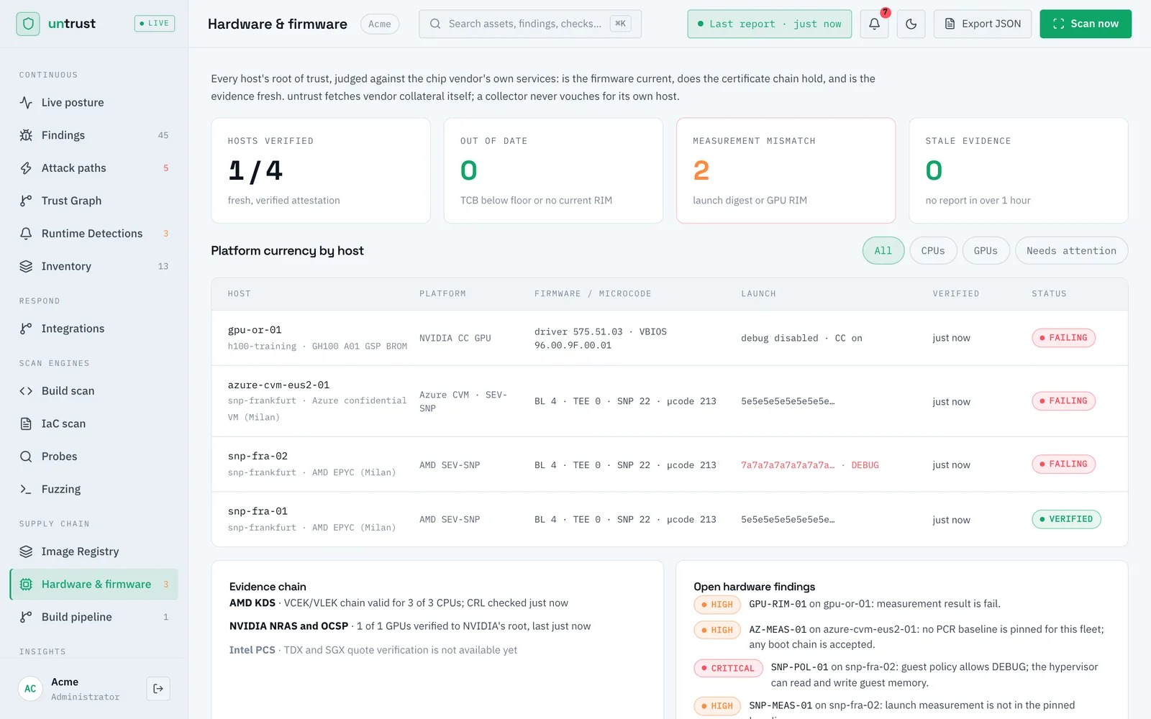Filter hosts by CPUs

click(x=933, y=251)
